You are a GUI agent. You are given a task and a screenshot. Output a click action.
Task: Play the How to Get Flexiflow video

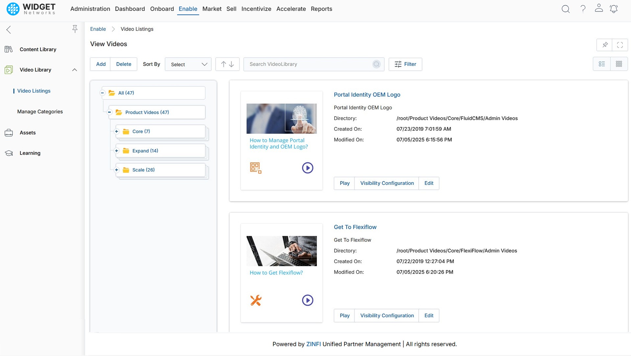(x=307, y=300)
